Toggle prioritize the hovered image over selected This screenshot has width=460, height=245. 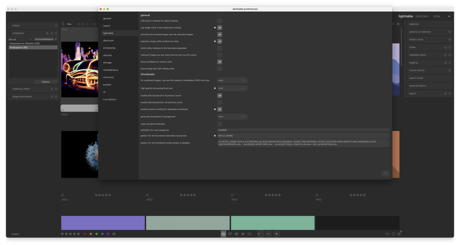220,35
